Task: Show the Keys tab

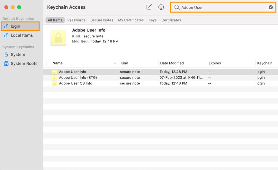Action: (152, 20)
